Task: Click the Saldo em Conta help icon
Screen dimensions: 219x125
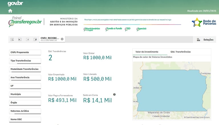Action: 114,95
